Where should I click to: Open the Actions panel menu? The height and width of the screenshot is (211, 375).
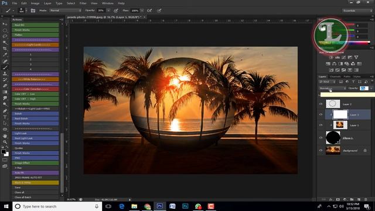click(x=61, y=19)
